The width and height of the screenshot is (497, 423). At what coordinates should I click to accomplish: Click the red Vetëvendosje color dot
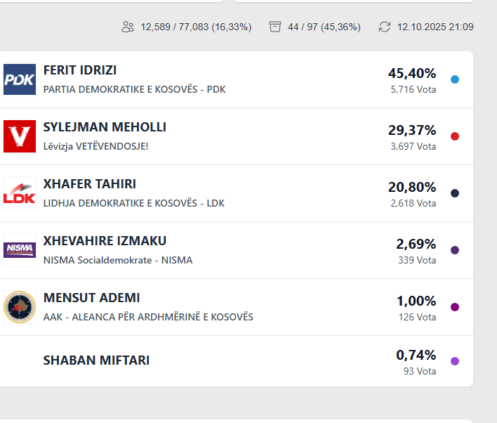point(455,136)
